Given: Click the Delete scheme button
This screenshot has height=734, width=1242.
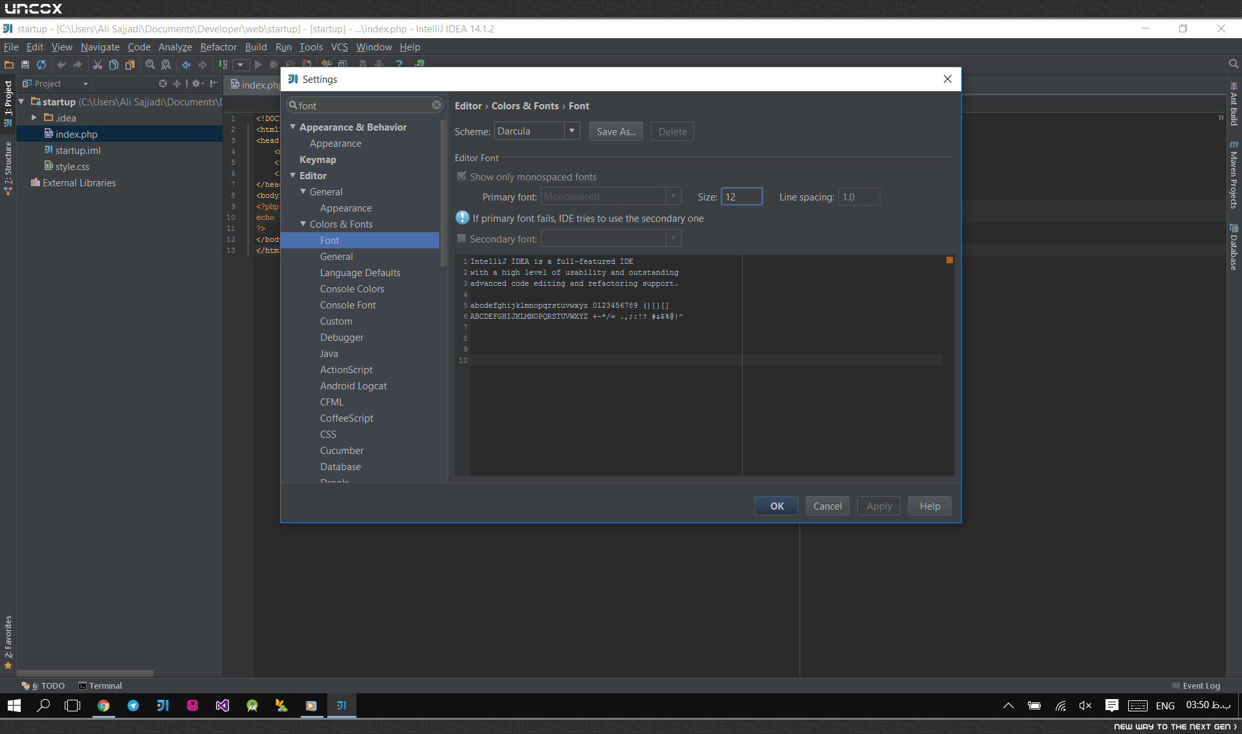Looking at the screenshot, I should pyautogui.click(x=673, y=131).
